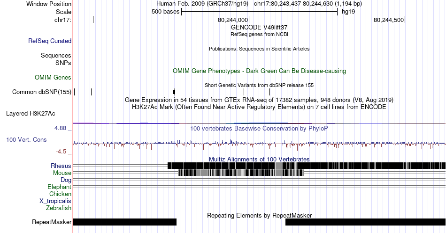446x233 pixels.
Task: Open the OMIM Gene Phenotypes track title
Action: 259,71
